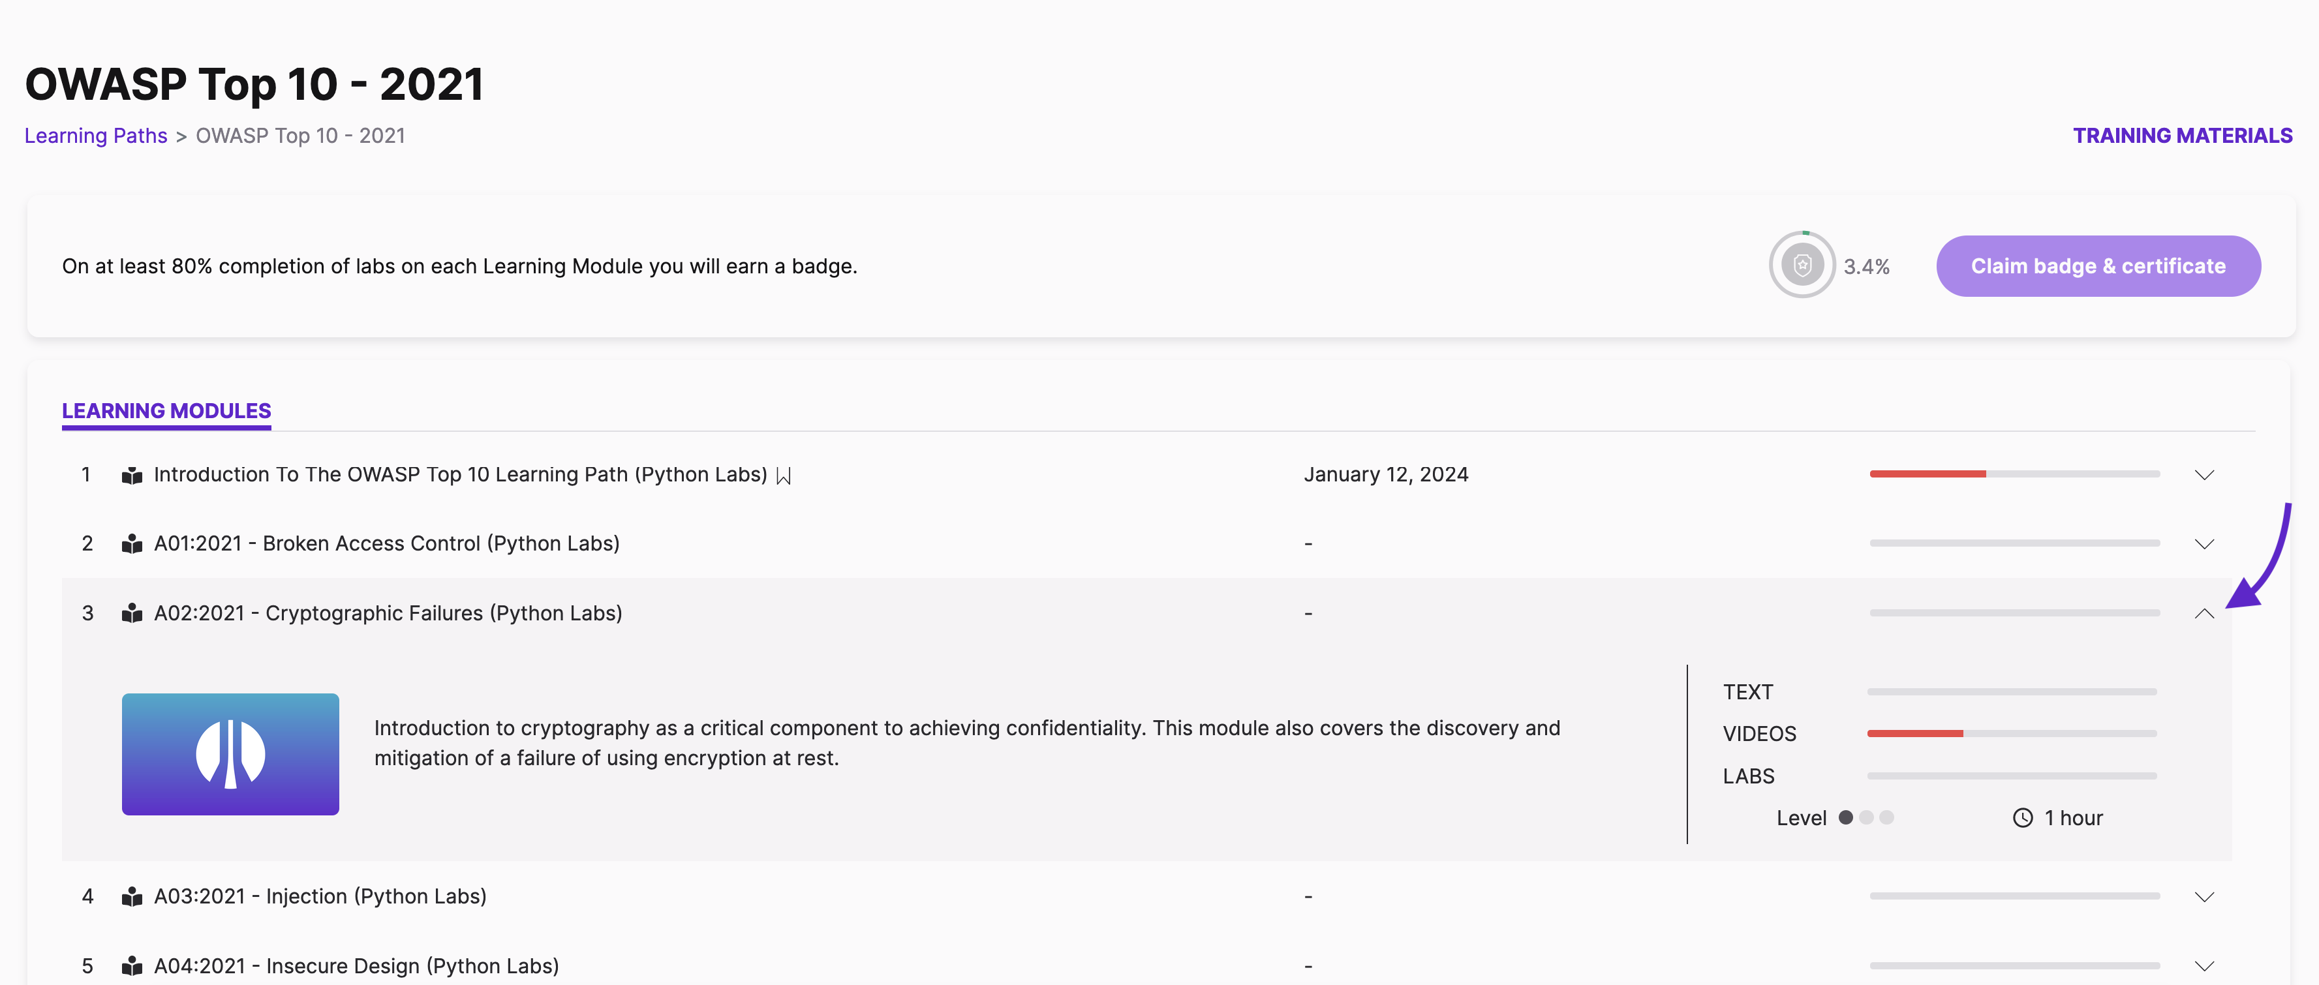The width and height of the screenshot is (2319, 985).
Task: Expand the A04:2021 Insecure Design chevron
Action: 2204,966
